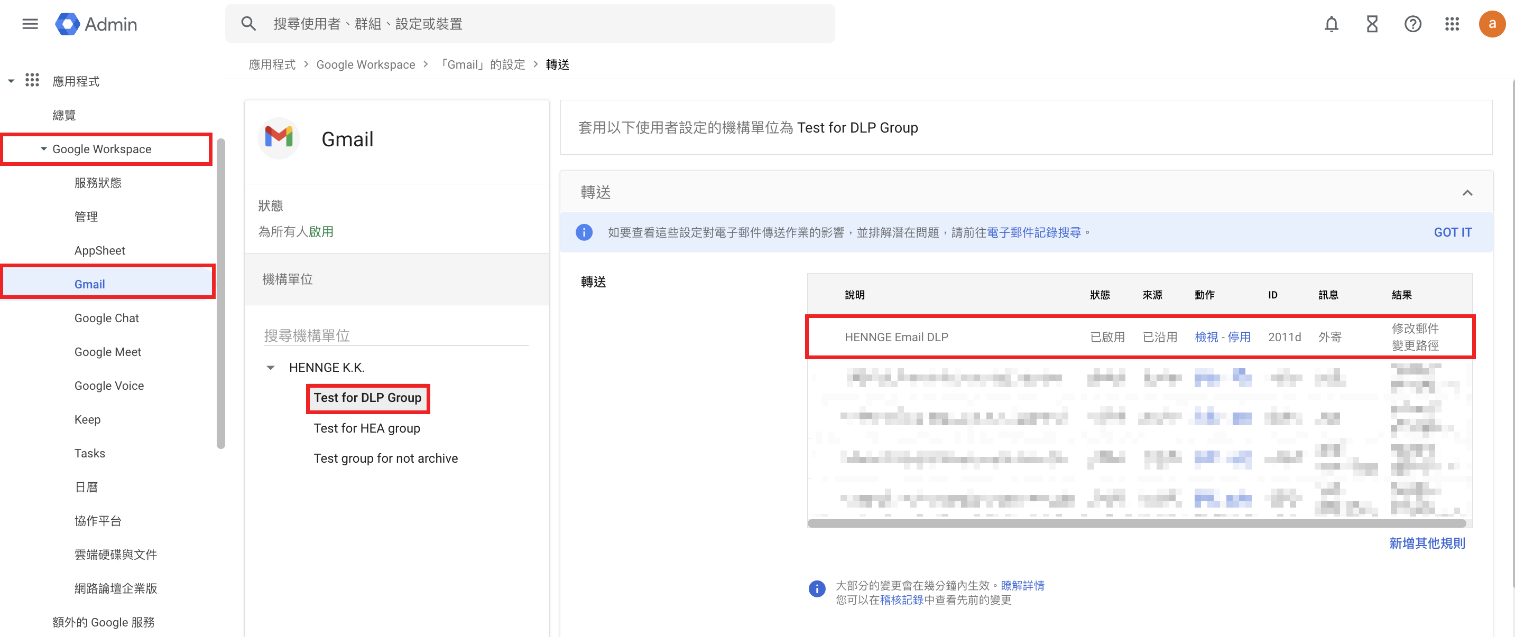
Task: Open 額外的 Google 服務 in the sidebar
Action: click(x=103, y=622)
